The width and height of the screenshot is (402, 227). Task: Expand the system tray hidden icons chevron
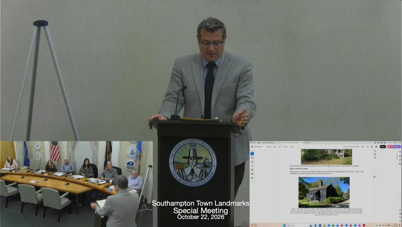(x=374, y=225)
